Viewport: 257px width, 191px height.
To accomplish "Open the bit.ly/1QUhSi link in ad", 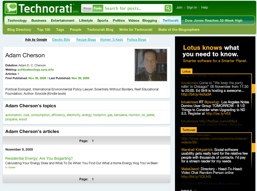I will click(196, 177).
